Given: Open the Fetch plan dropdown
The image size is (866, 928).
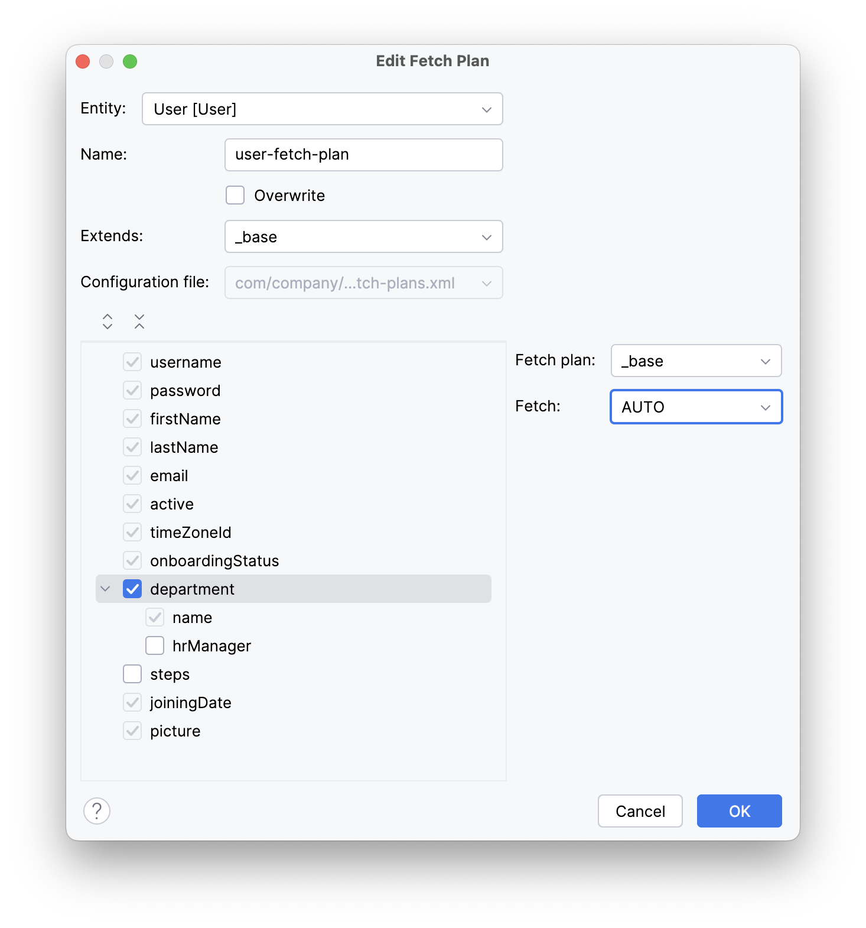Looking at the screenshot, I should 696,361.
